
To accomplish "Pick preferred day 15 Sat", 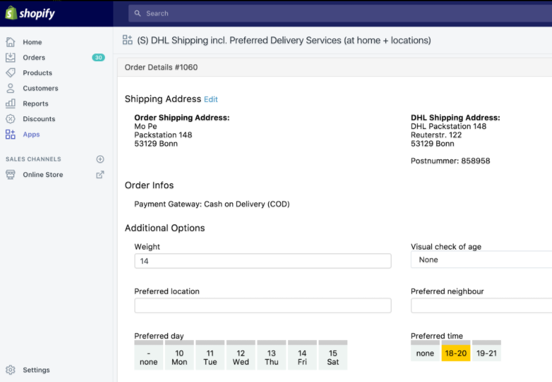I will 333,355.
